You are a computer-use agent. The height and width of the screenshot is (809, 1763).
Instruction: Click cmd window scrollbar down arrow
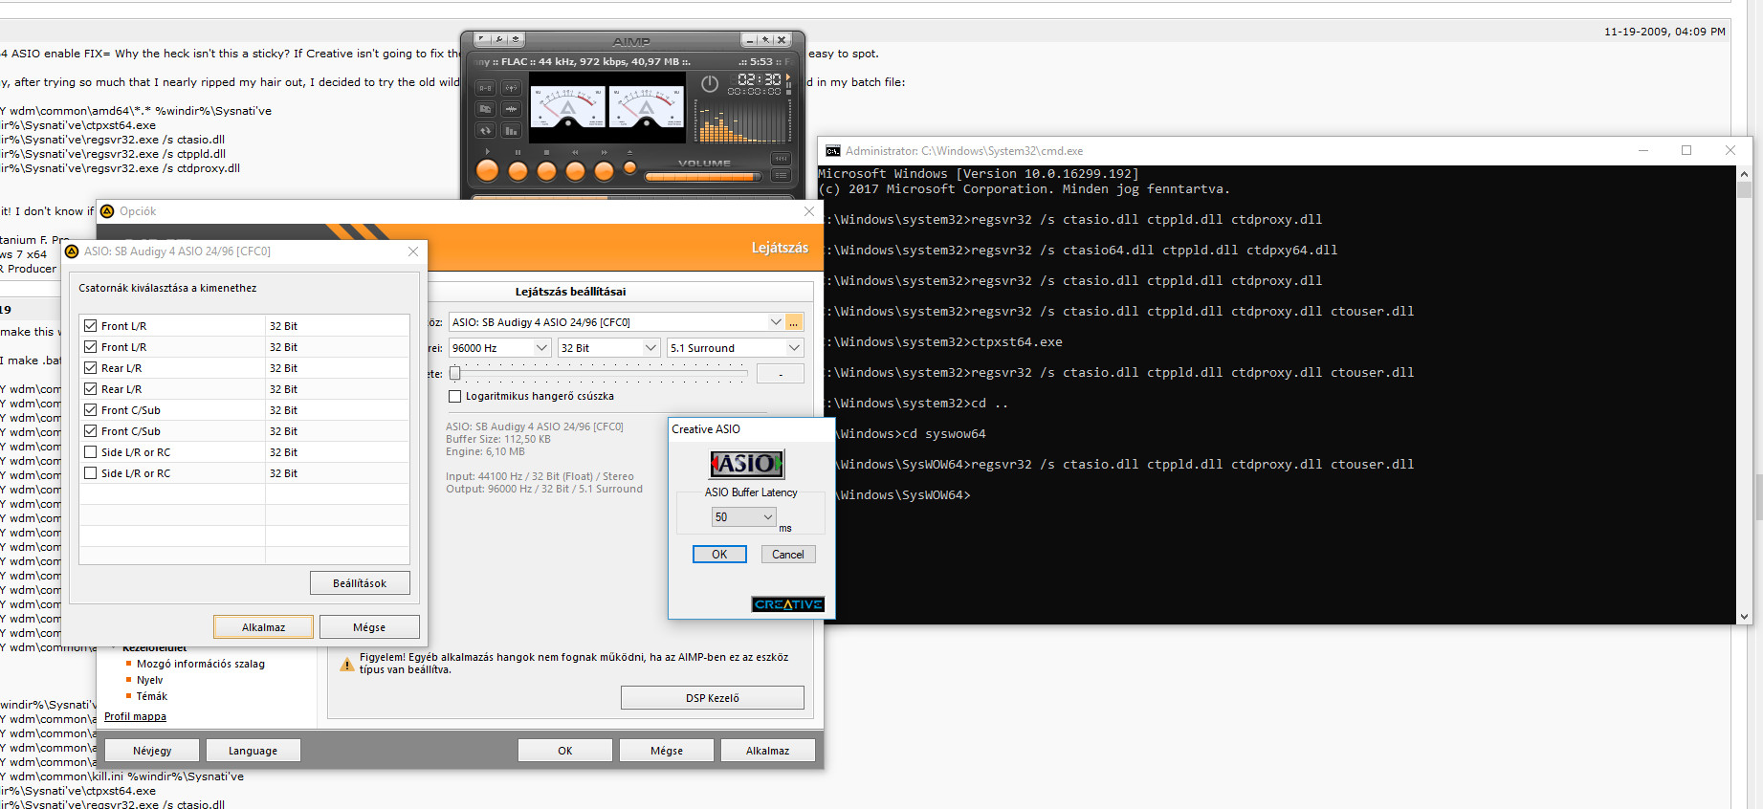tap(1744, 617)
